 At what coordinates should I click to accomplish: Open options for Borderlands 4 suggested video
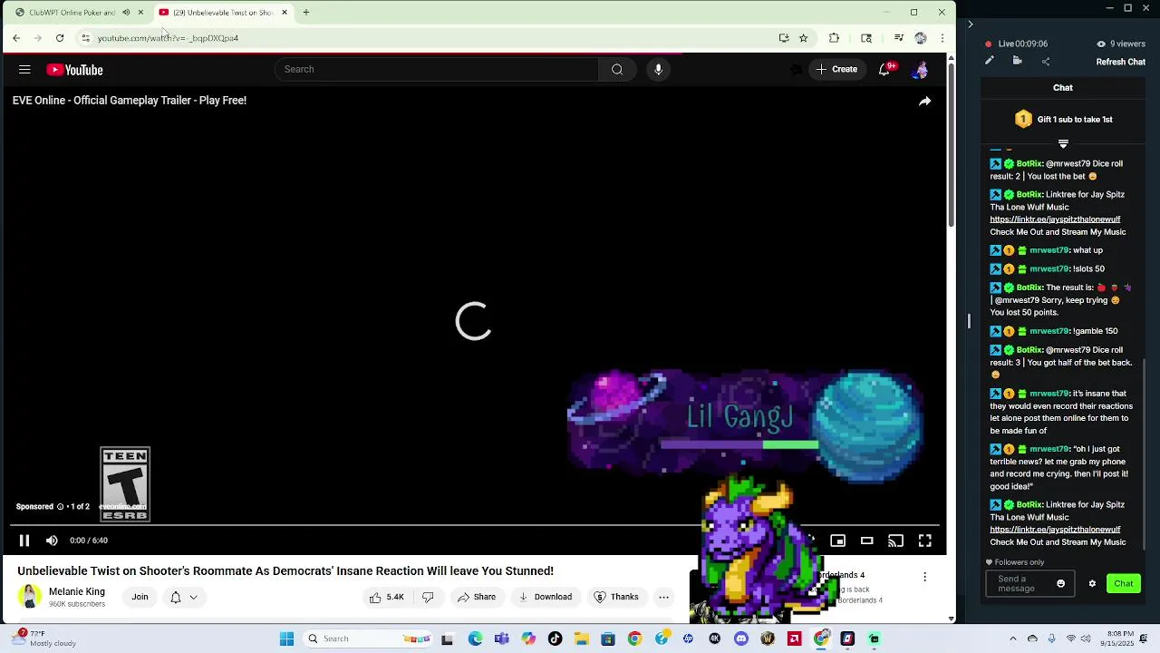tap(924, 577)
